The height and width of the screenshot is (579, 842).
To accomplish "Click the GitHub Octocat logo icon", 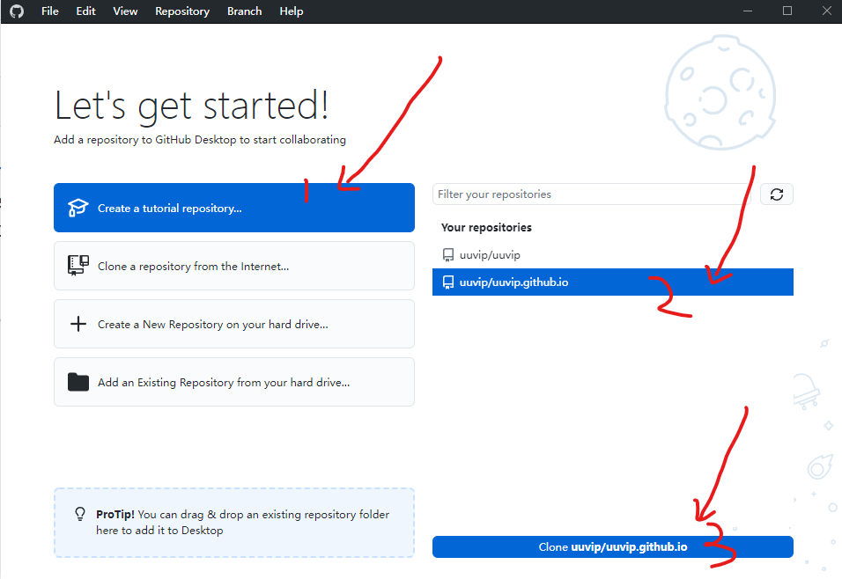I will tap(17, 11).
